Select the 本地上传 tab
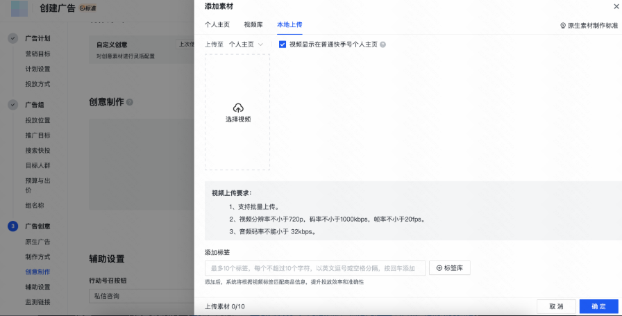This screenshot has width=622, height=316. (289, 24)
